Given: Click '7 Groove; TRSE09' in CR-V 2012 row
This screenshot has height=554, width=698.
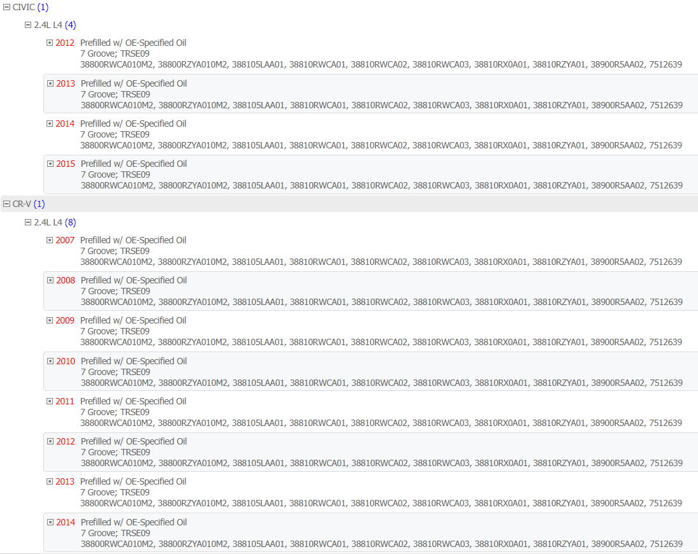Looking at the screenshot, I should pyautogui.click(x=115, y=451).
